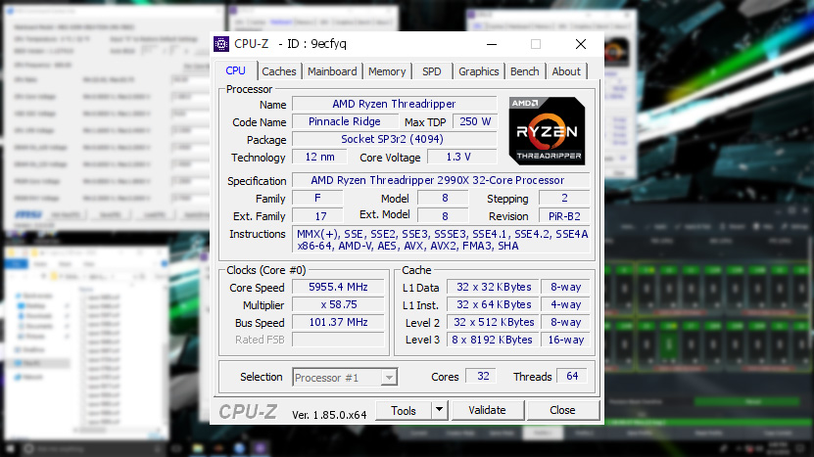Click the Level 3 associativity 16-way
The width and height of the screenshot is (814, 457).
[566, 340]
